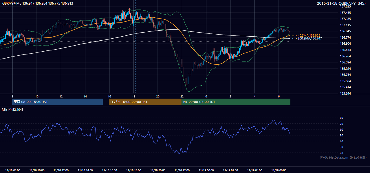Click the hour 8 tick below price chart

click(12, 96)
